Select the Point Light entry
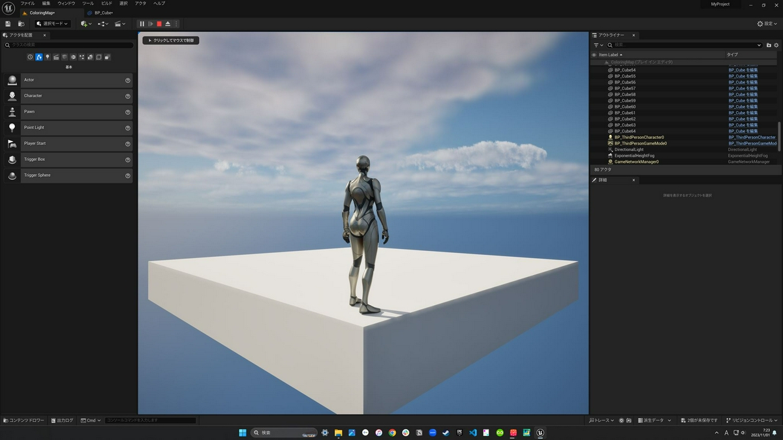Viewport: 783px width, 440px height. [68, 128]
